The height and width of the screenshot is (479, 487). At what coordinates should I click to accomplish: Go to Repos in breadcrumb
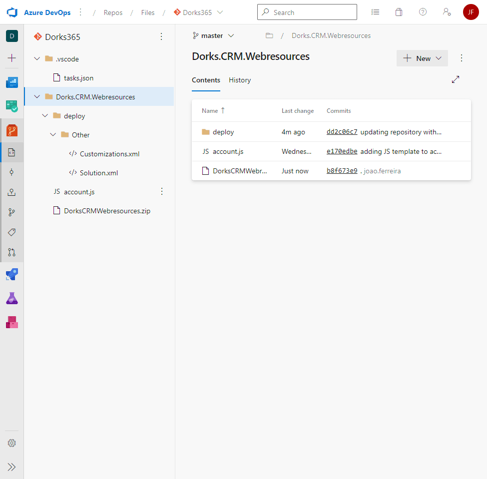[113, 12]
